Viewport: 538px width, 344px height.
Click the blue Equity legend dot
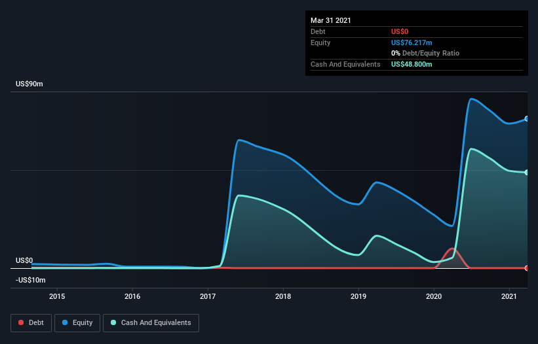[65, 322]
